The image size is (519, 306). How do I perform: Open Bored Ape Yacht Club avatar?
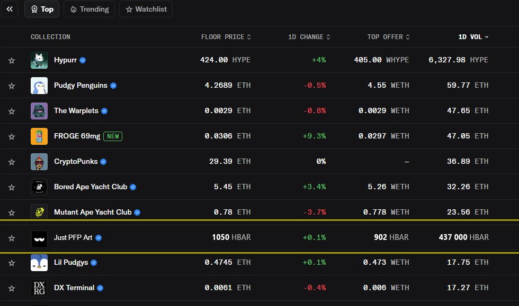(x=39, y=187)
